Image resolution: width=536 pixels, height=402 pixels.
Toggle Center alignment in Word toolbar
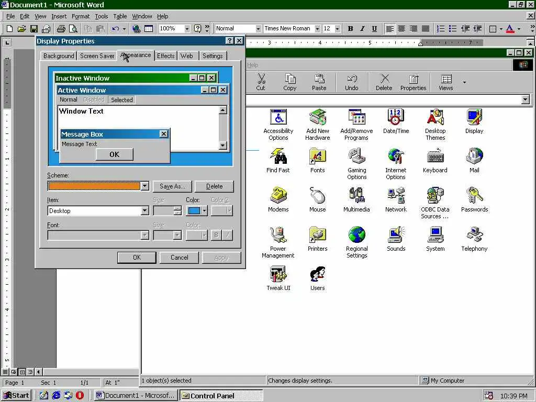[x=401, y=29]
